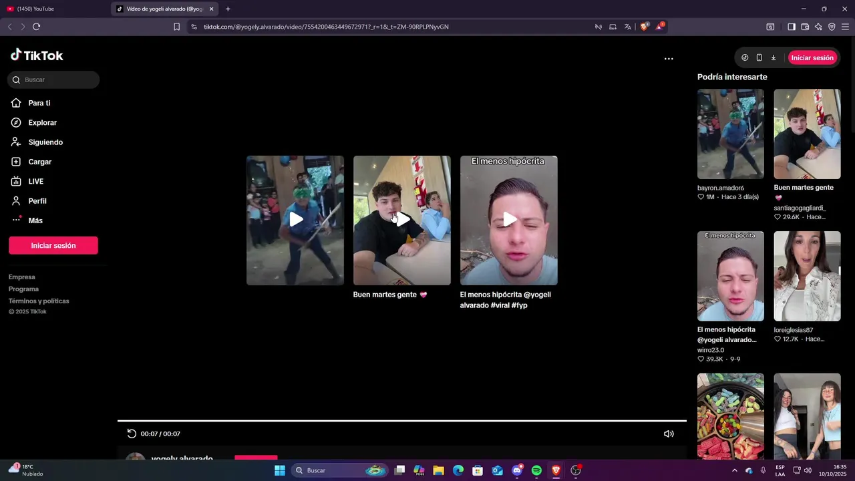Open bayron.amador6 suggested video thumbnail

731,134
